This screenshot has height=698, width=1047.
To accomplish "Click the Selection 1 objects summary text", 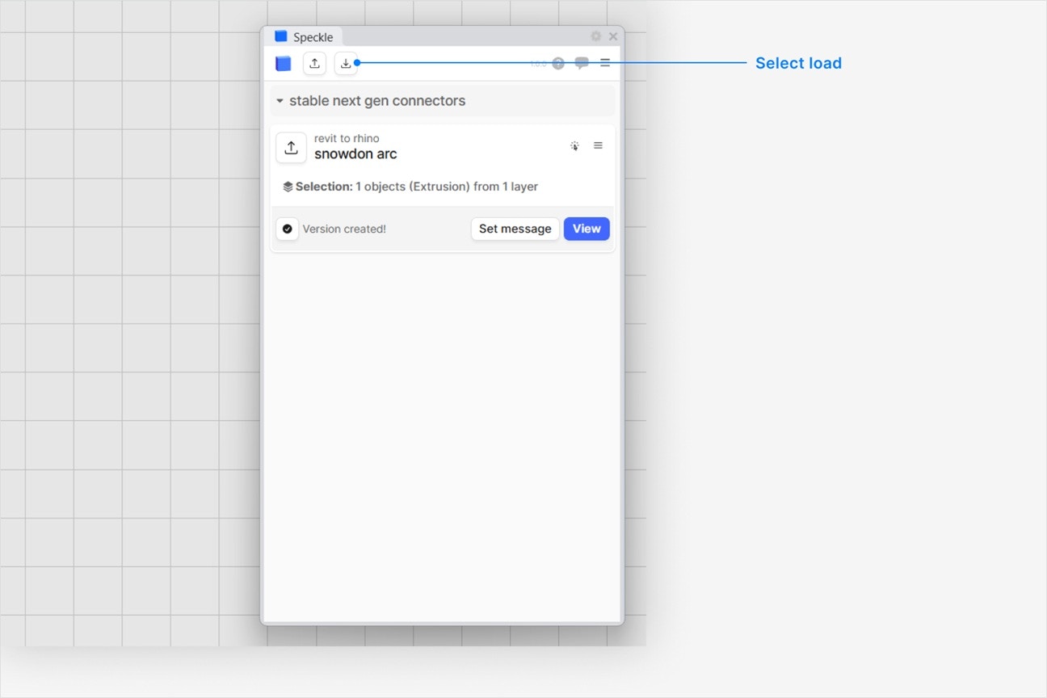I will coord(417,187).
